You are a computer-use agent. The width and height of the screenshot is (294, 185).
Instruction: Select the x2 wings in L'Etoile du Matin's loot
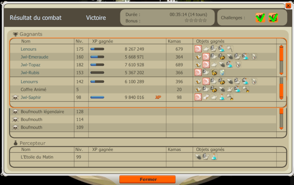coord(206,157)
